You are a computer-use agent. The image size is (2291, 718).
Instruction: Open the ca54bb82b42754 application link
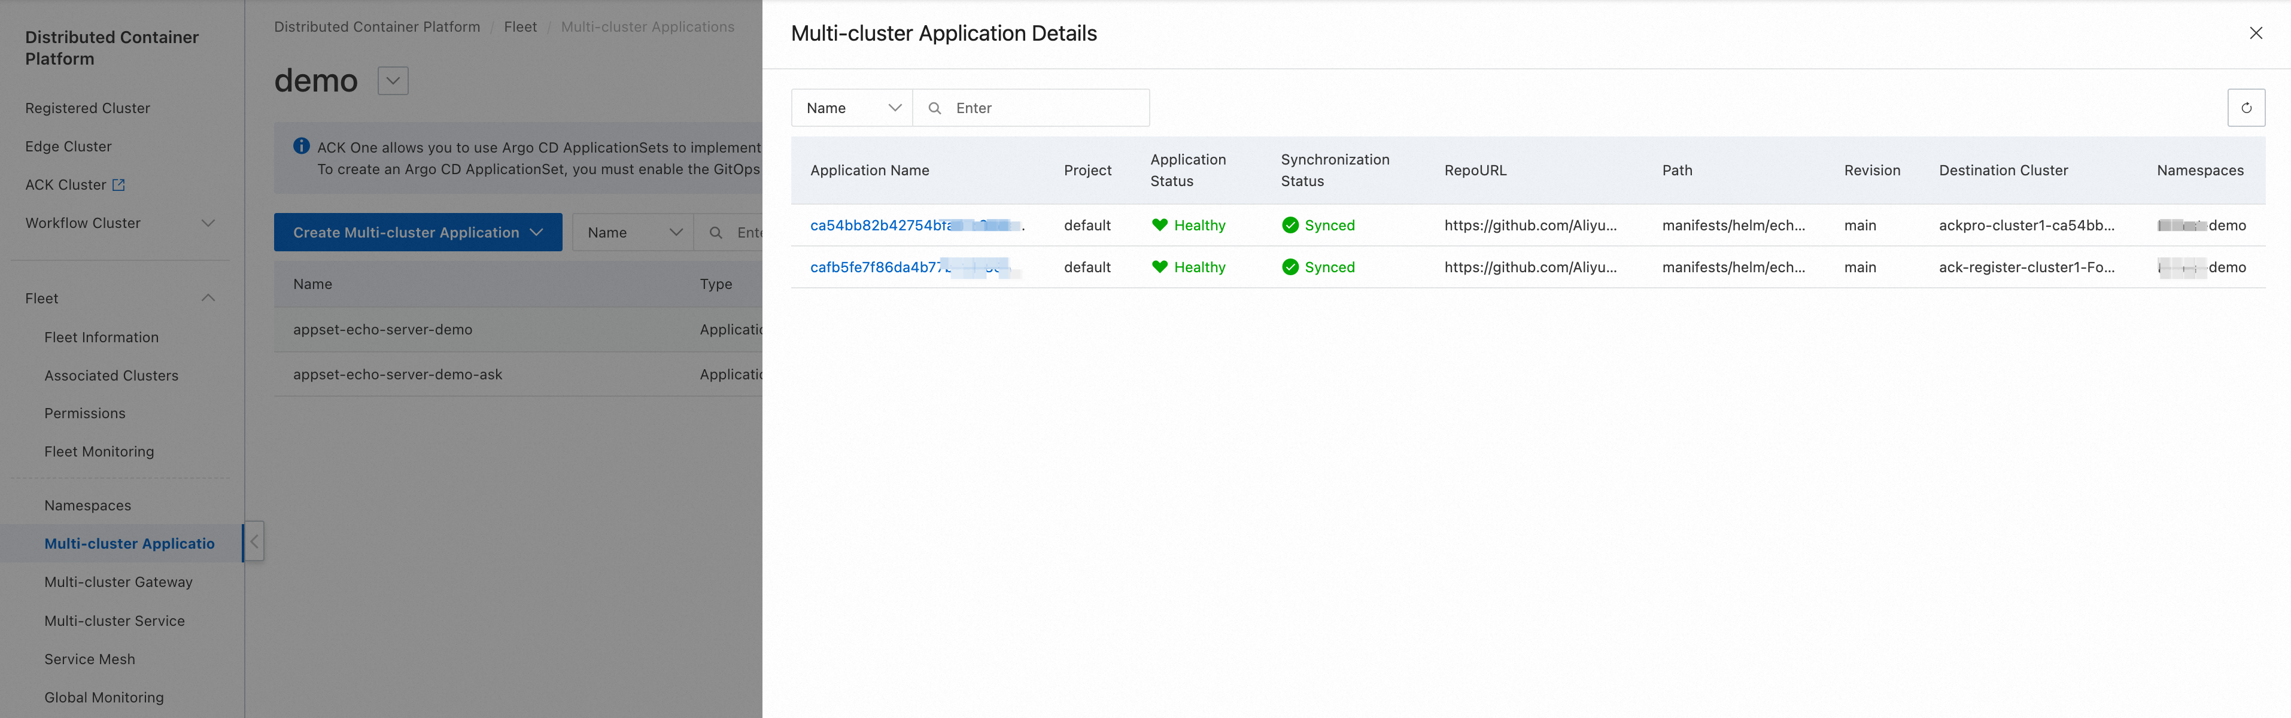880,225
